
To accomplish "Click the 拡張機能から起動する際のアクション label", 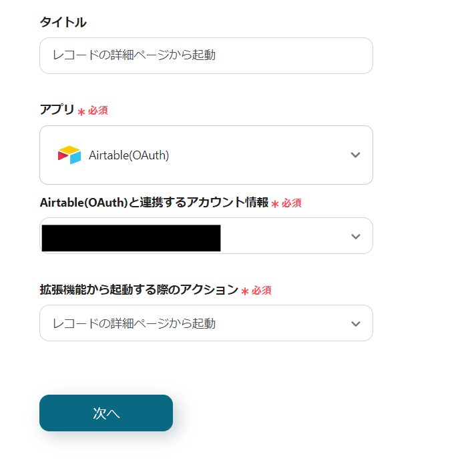I will coord(139,290).
